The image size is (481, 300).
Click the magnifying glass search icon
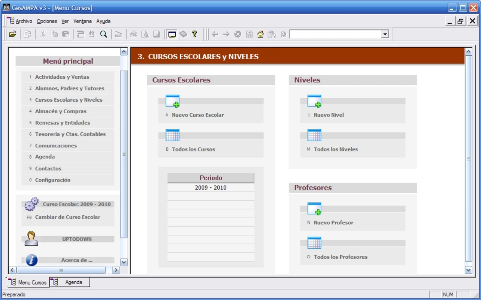(x=103, y=34)
